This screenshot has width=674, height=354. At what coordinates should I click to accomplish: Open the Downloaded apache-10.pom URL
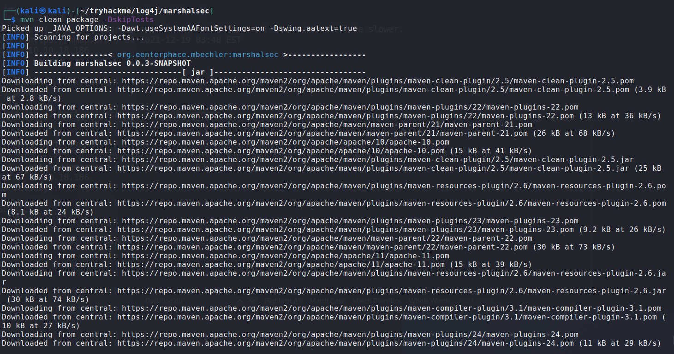tap(280, 151)
